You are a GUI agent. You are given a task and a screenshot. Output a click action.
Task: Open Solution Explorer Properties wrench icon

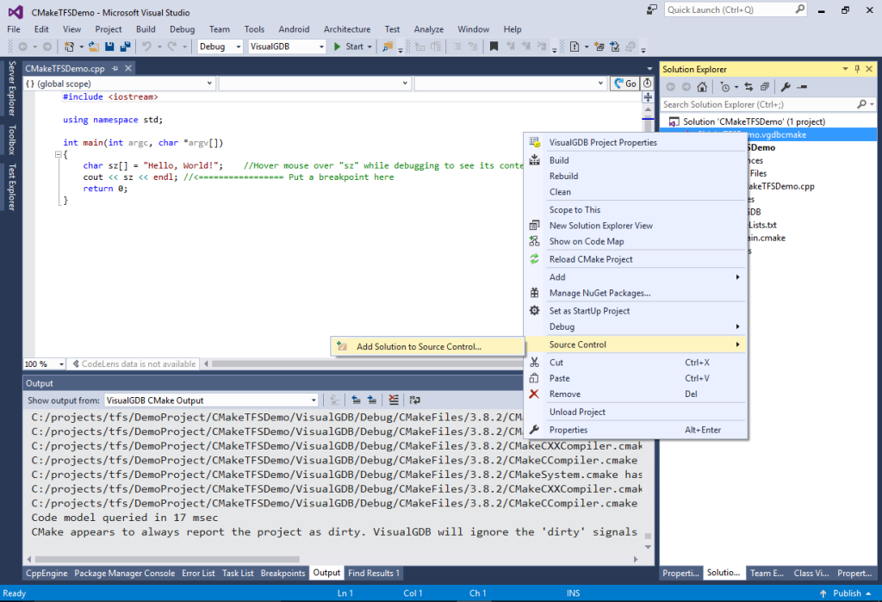(785, 86)
